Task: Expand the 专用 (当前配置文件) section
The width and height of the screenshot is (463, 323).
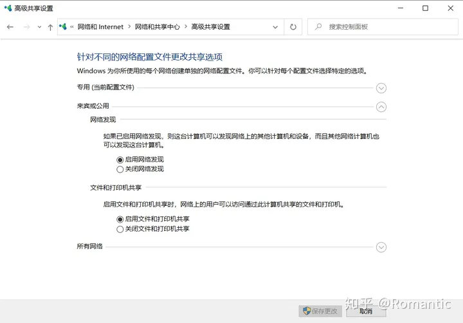Action: point(381,88)
